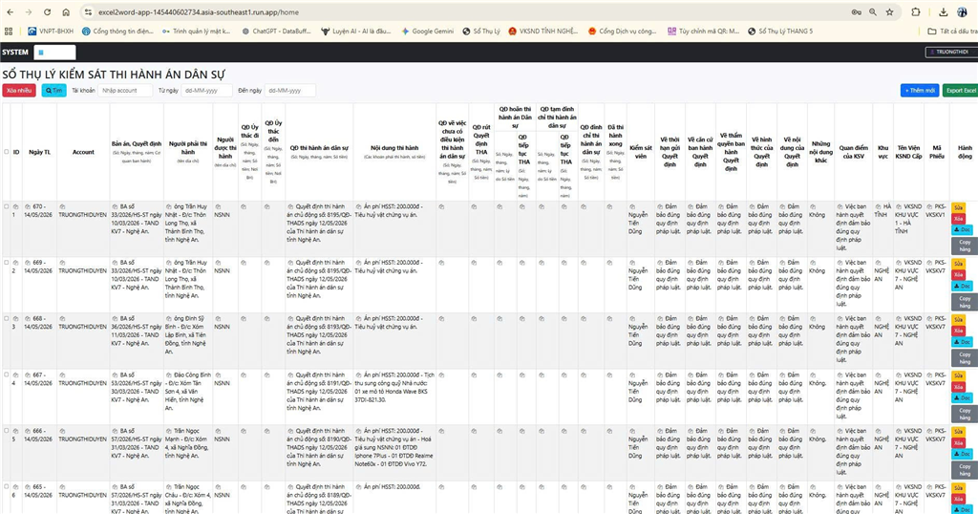
Task: Click 'Copy hàng' for record 667
Action: 965,414
